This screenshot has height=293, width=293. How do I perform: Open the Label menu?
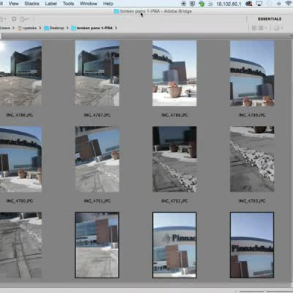51,4
